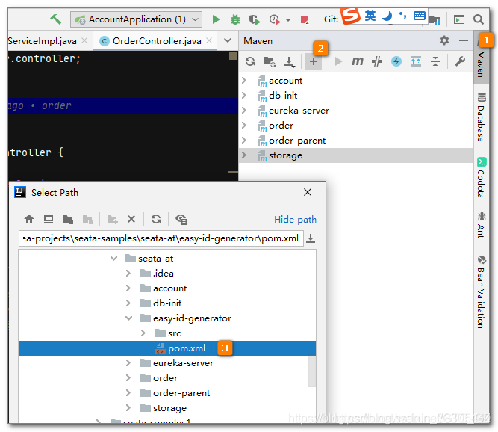Open Database side tool window
Viewport: 498px width, 432px height.
point(481,117)
